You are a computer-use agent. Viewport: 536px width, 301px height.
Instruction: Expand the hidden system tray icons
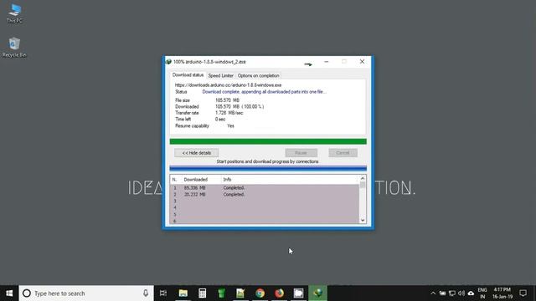(433, 293)
